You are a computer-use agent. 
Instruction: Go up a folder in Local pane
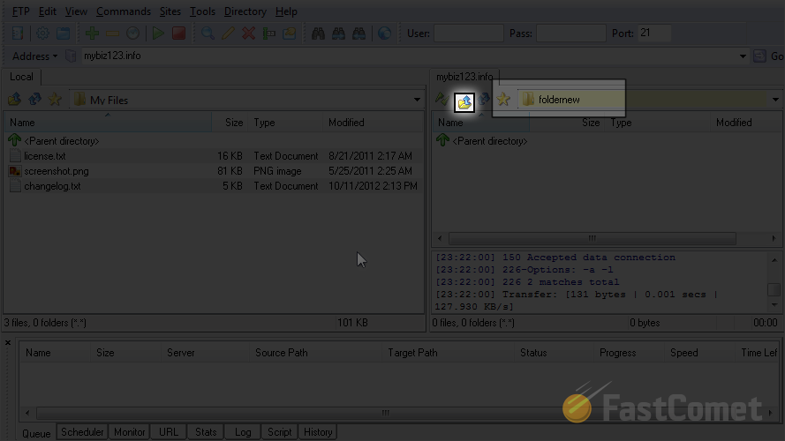click(14, 100)
